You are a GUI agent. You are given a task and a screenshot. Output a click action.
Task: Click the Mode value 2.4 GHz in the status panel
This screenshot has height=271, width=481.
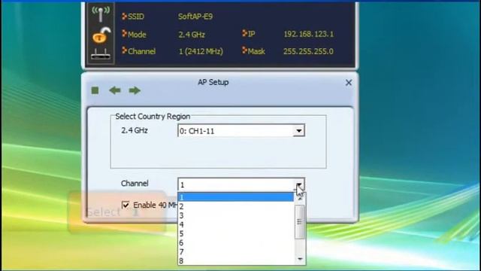[192, 35]
